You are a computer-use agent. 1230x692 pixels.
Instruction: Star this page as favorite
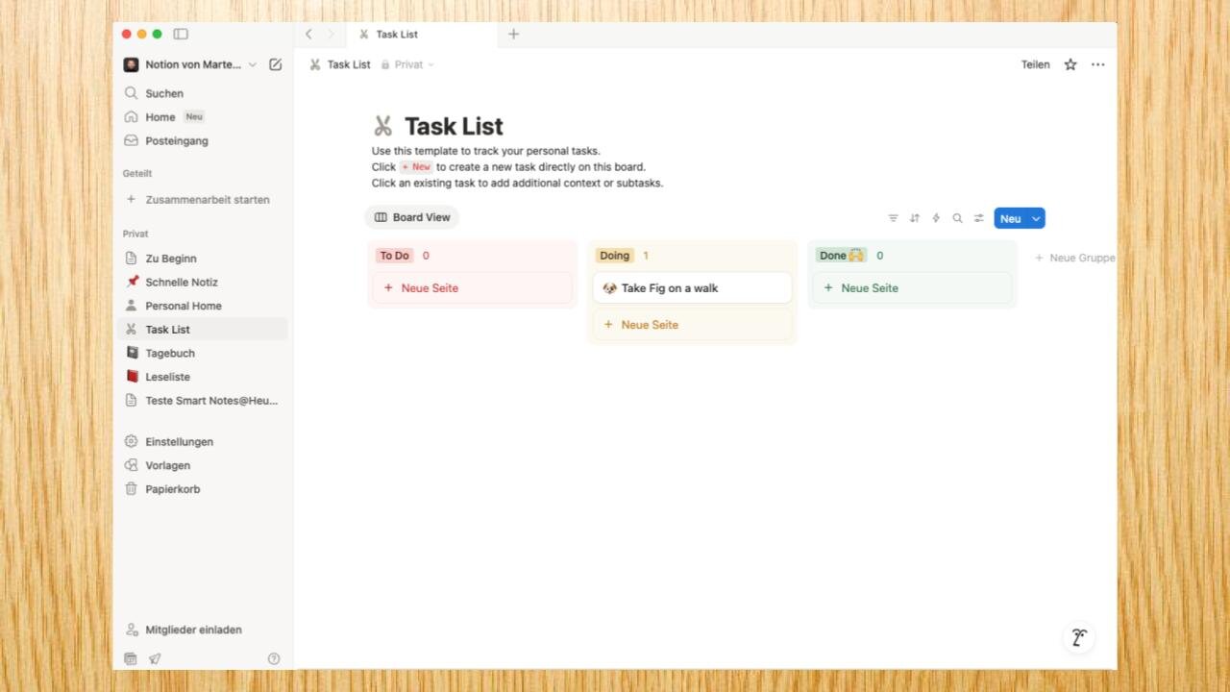(1070, 64)
